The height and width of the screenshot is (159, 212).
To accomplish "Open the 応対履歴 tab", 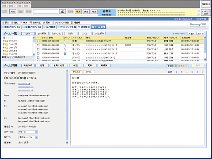I will pos(49,27).
